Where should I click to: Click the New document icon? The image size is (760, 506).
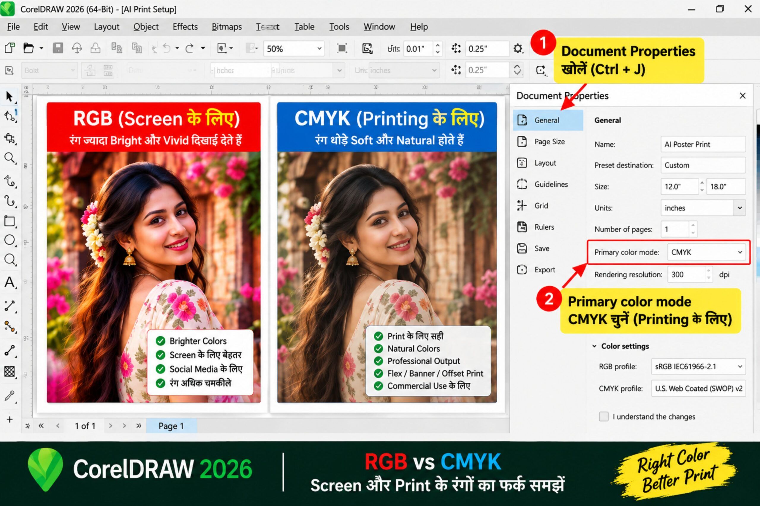(x=10, y=48)
